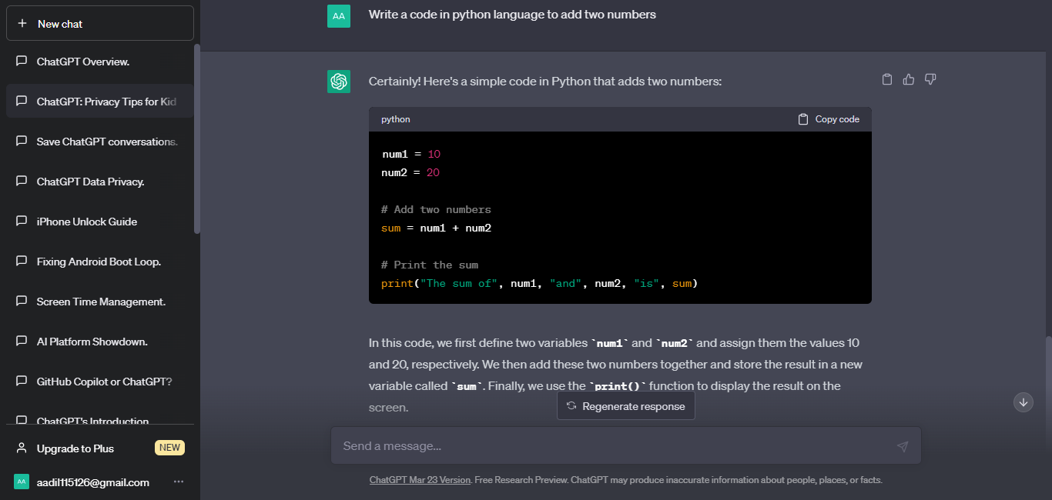
Task: Open Fixing Android Boot Loop chat
Action: (99, 262)
